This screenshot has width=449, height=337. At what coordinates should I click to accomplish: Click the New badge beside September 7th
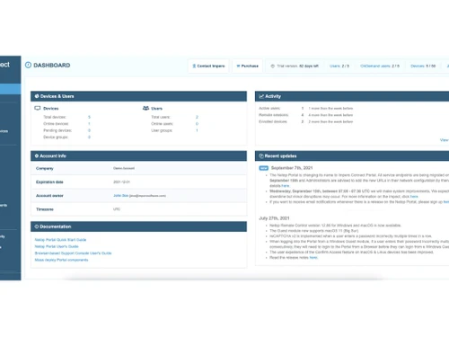[x=263, y=168]
